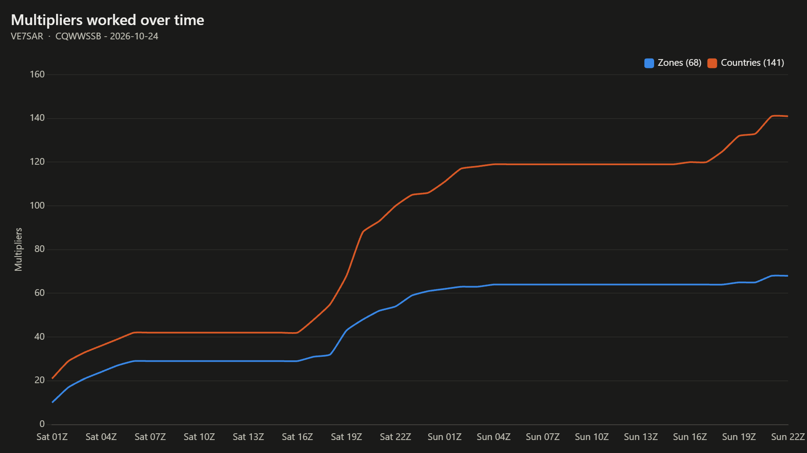807x453 pixels.
Task: Click the 20 y-axis tick label
Action: tap(39, 380)
